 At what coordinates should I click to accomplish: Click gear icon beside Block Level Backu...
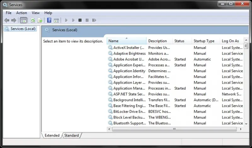click(x=110, y=117)
